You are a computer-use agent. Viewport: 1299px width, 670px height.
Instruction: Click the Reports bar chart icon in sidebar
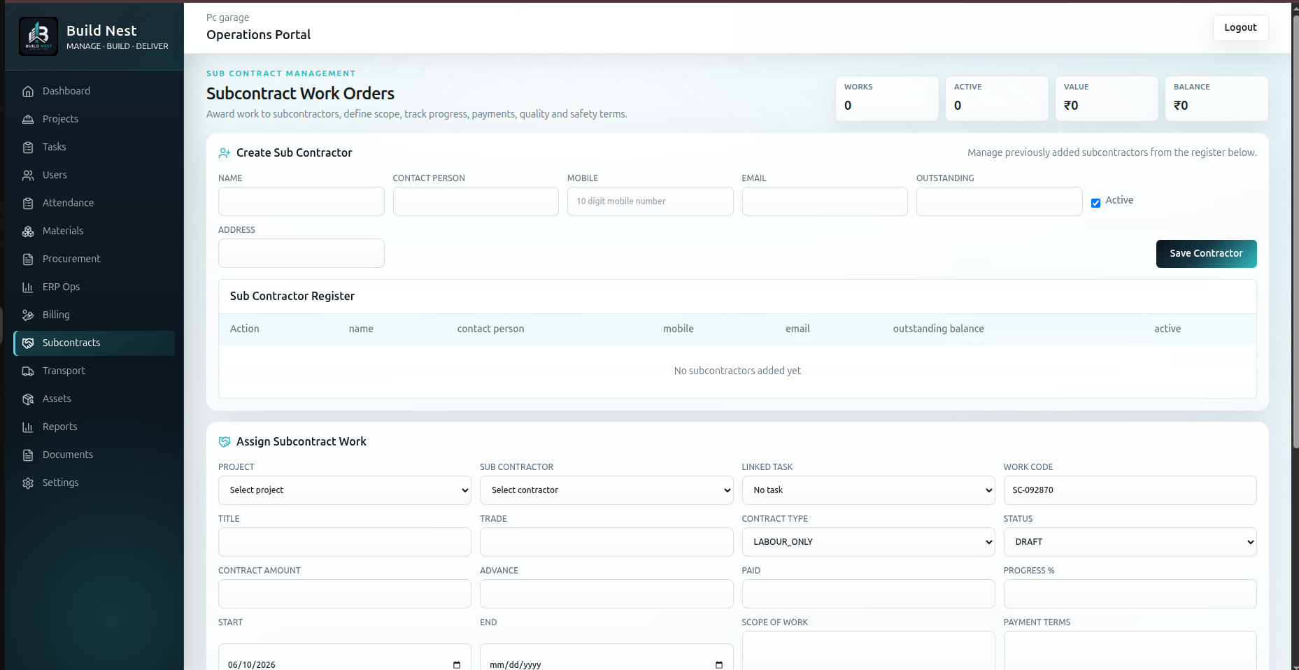[x=28, y=427]
